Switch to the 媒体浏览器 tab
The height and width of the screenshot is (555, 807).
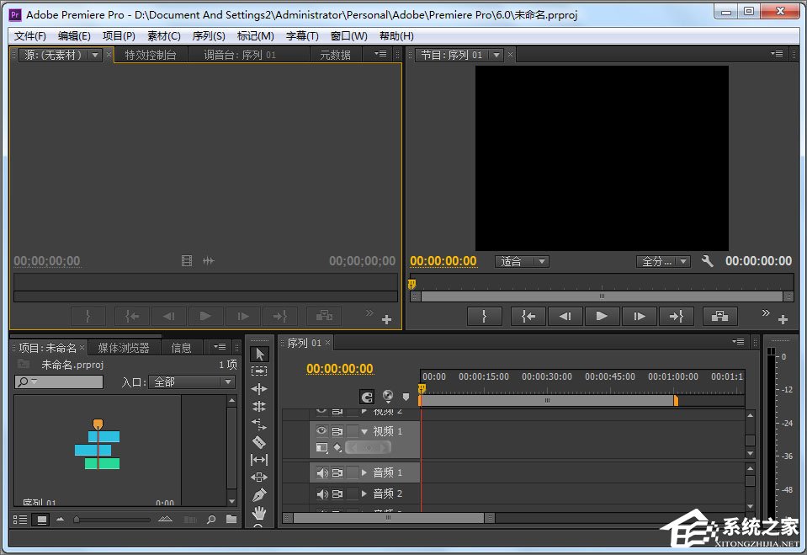pos(124,348)
